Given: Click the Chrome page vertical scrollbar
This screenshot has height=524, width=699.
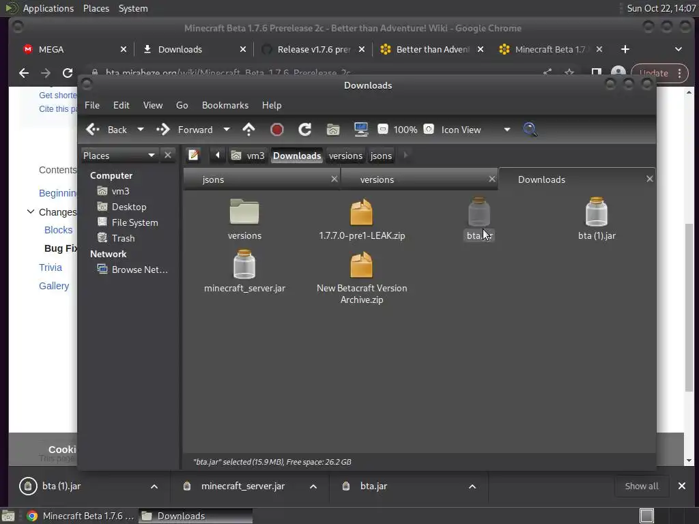Looking at the screenshot, I should [689, 308].
